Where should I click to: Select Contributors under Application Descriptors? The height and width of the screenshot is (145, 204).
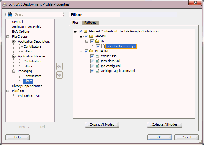(x=32, y=46)
